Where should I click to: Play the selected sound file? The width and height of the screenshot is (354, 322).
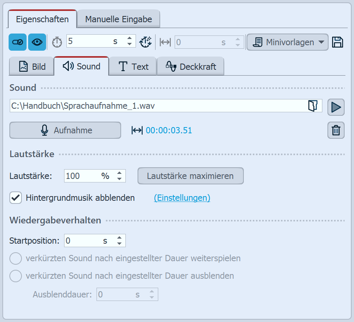(x=336, y=106)
